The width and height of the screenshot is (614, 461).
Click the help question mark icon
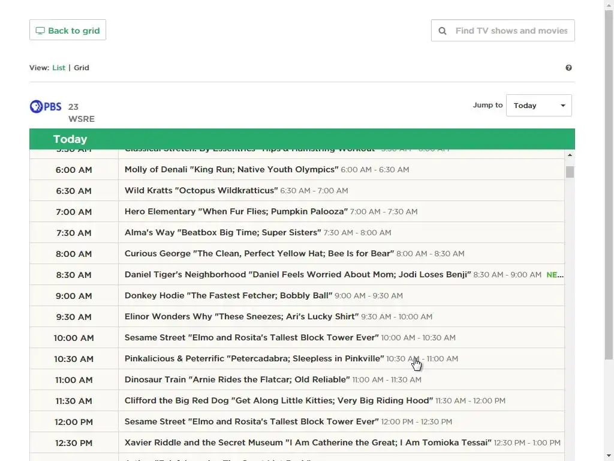568,68
